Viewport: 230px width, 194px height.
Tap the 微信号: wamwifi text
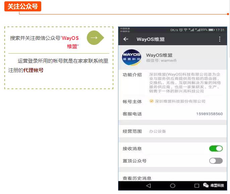coord(161,60)
